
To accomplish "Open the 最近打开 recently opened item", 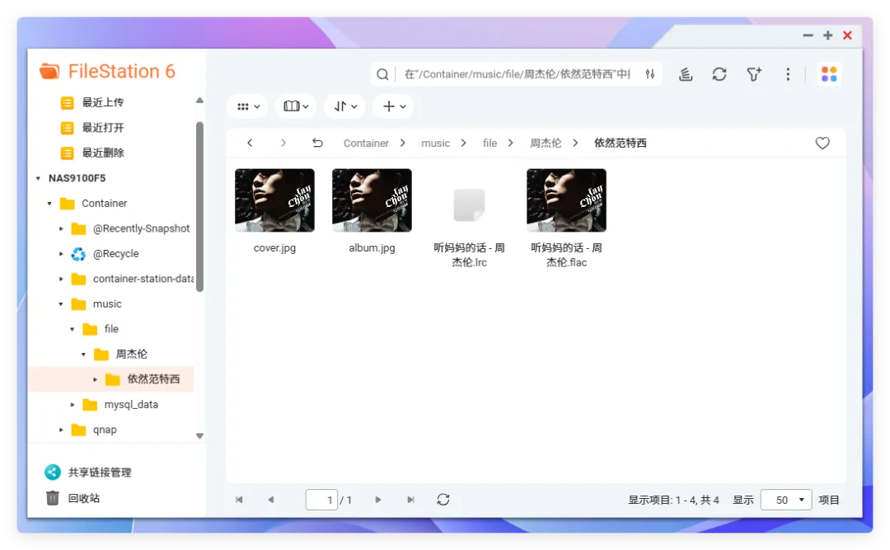I will (x=103, y=128).
